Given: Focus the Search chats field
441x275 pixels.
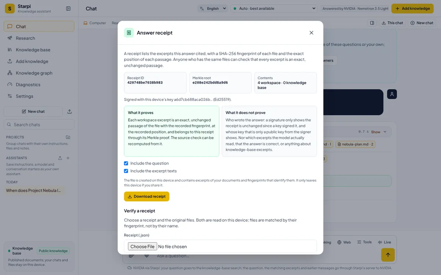Looking at the screenshot, I should coord(39,125).
